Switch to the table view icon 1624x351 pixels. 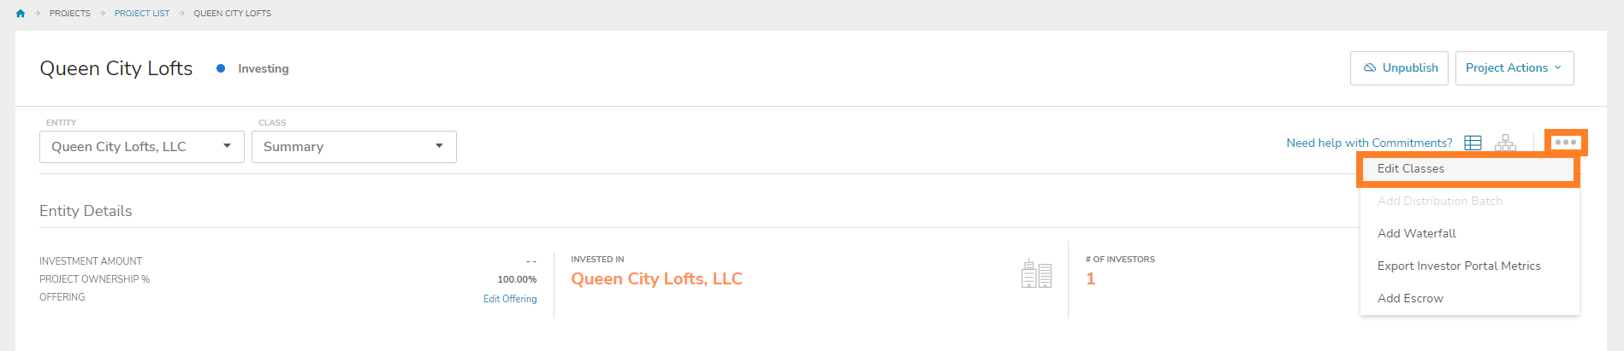pos(1473,143)
